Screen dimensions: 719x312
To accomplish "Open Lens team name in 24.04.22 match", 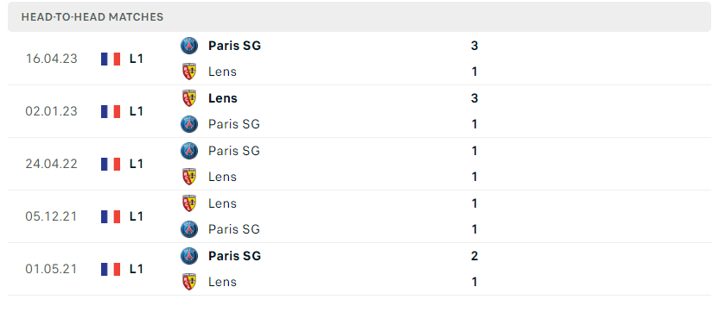I will pyautogui.click(x=222, y=177).
